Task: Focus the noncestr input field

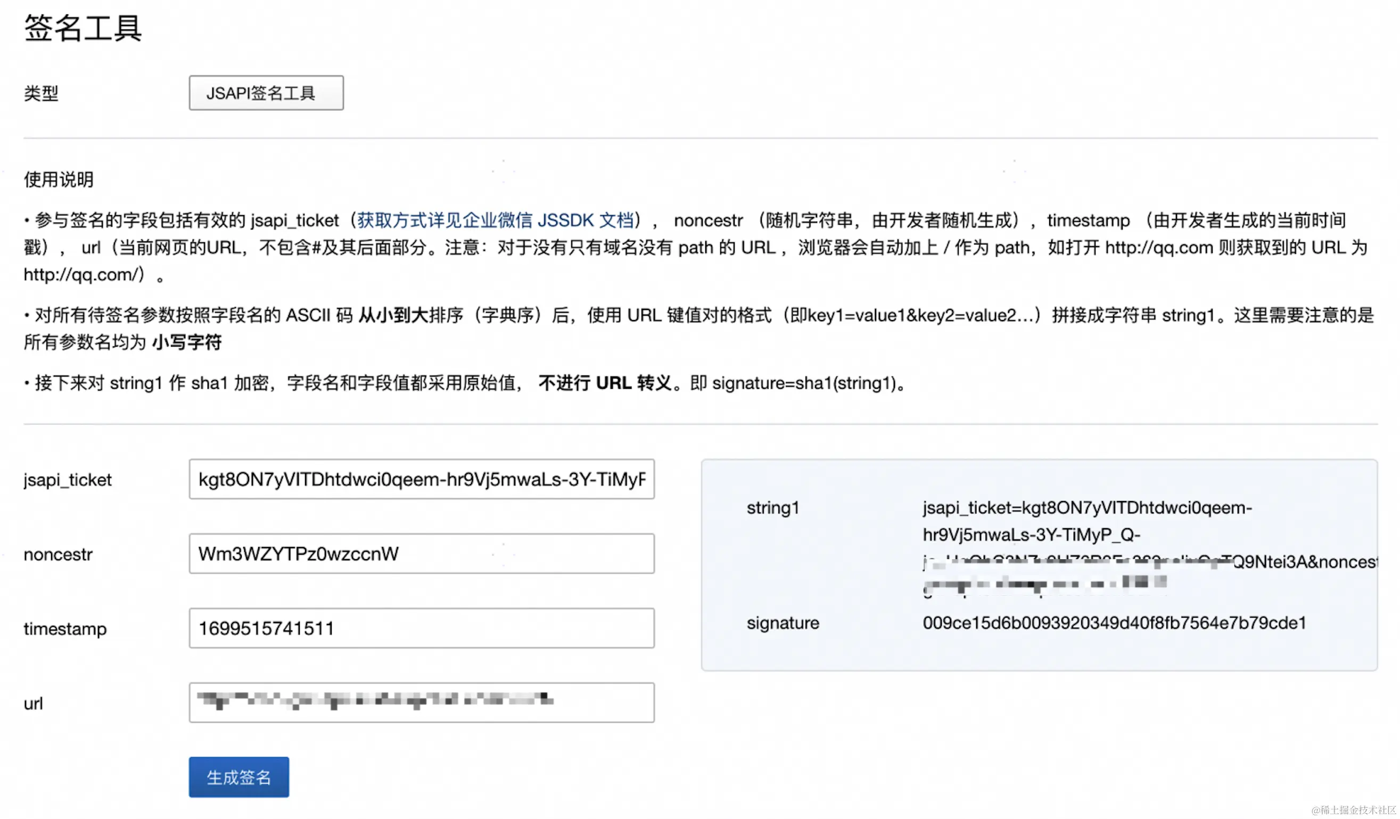Action: coord(421,553)
